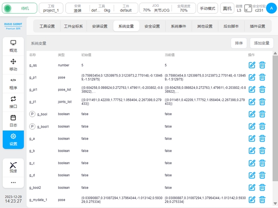This screenshot has height=208, width=278.
Task: Edit the g_bool boolean variable
Action: (252, 114)
